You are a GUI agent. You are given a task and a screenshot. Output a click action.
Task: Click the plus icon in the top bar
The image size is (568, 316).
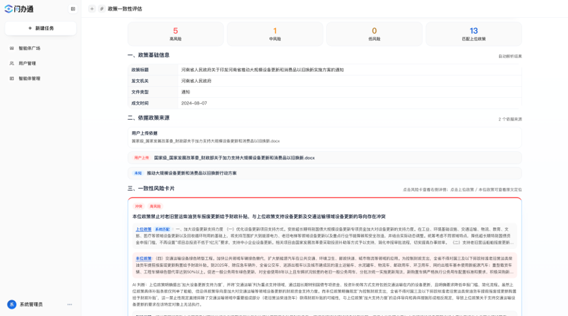point(92,9)
